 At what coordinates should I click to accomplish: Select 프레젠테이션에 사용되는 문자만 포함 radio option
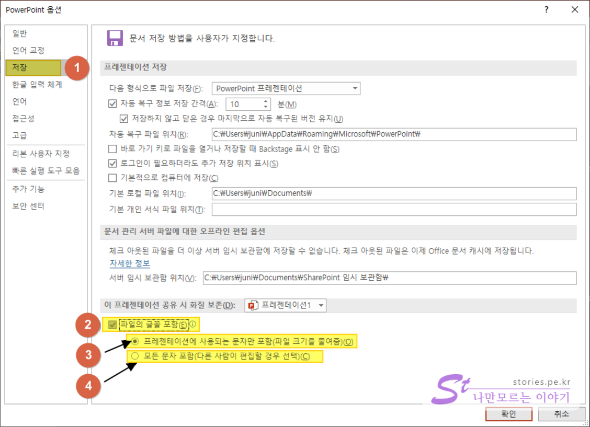pyautogui.click(x=135, y=342)
